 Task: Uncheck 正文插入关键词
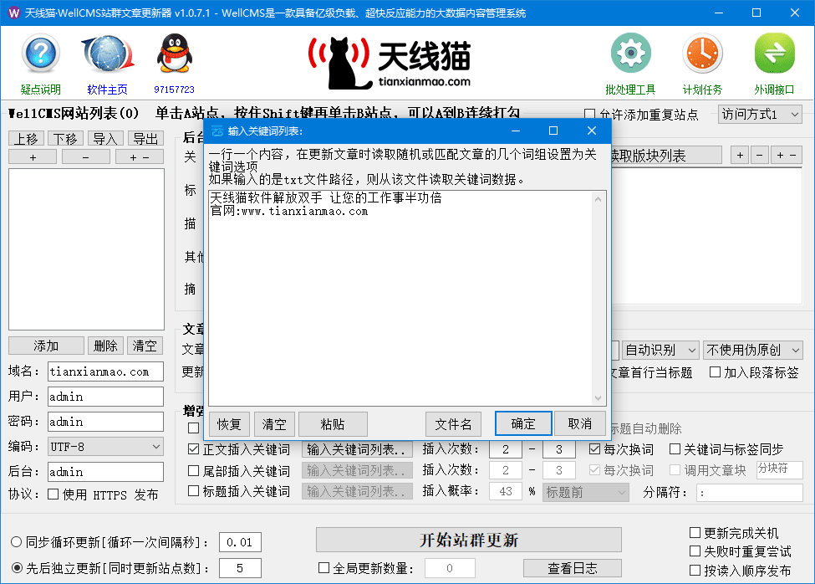click(193, 448)
